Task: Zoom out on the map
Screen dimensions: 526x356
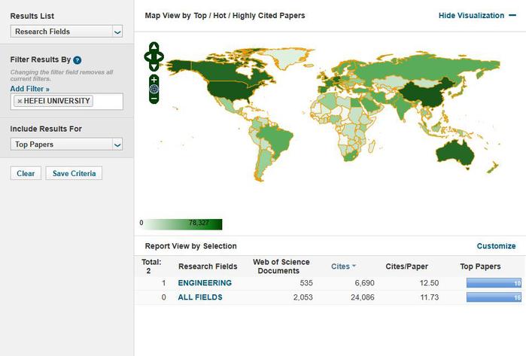Action: pos(154,98)
